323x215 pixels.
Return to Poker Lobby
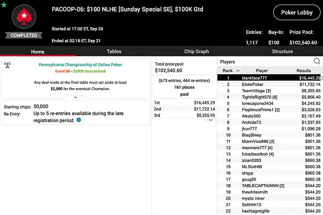tap(297, 12)
